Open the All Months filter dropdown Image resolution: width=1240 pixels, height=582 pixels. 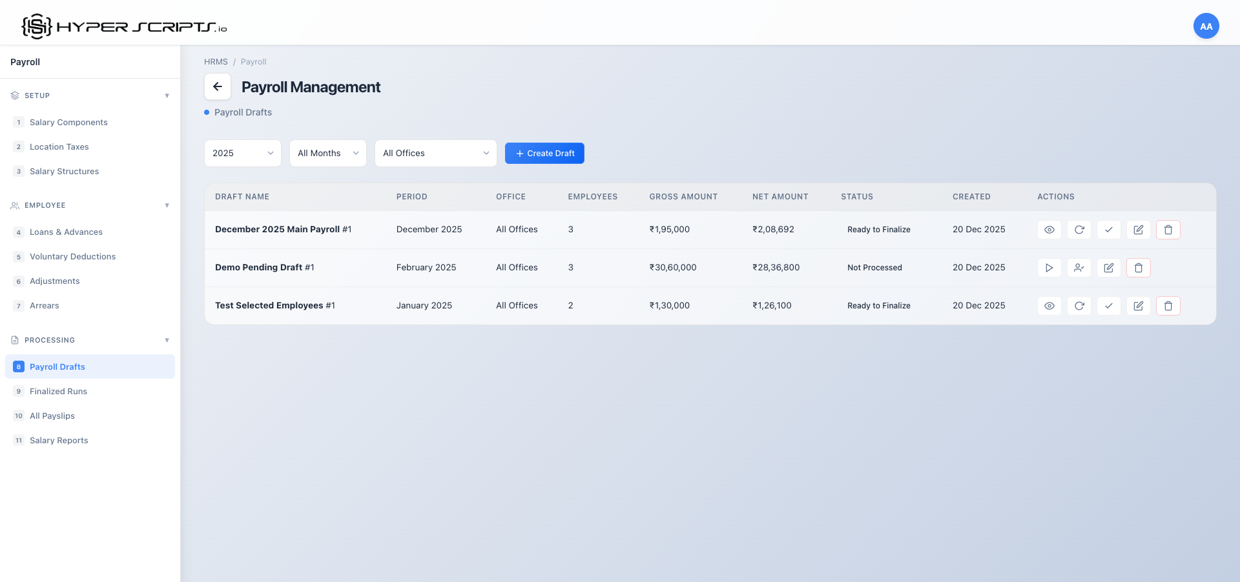(x=327, y=154)
